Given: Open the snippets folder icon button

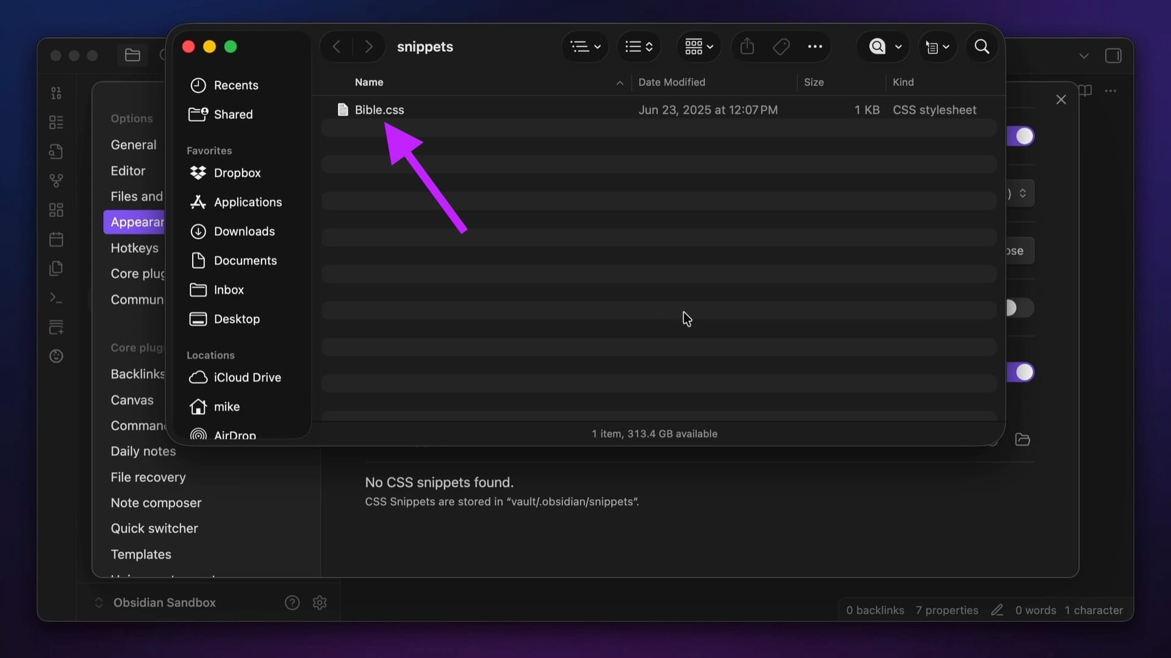Looking at the screenshot, I should [1022, 439].
